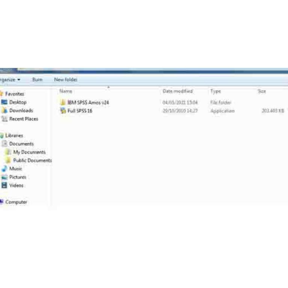Screen dimensions: 288x288
Task: Click the Music note icon
Action: tap(5, 169)
